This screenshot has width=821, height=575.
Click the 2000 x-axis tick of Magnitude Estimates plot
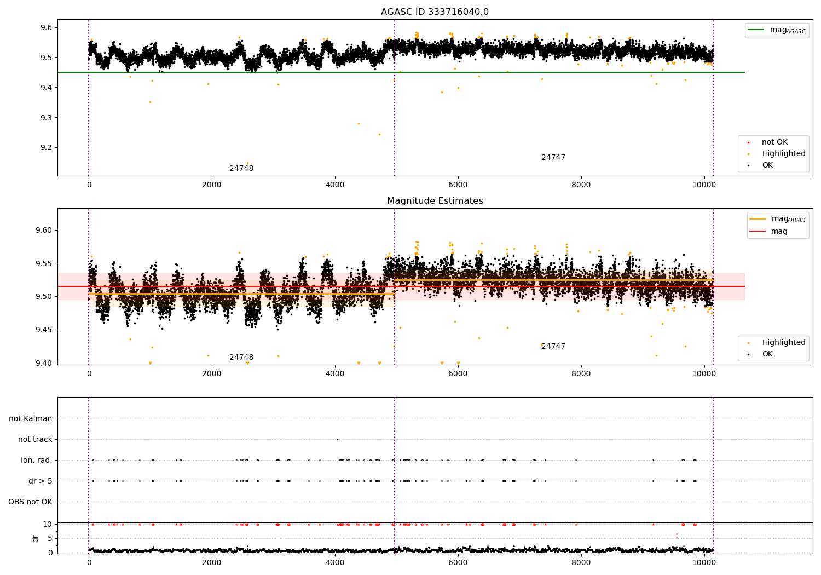212,374
